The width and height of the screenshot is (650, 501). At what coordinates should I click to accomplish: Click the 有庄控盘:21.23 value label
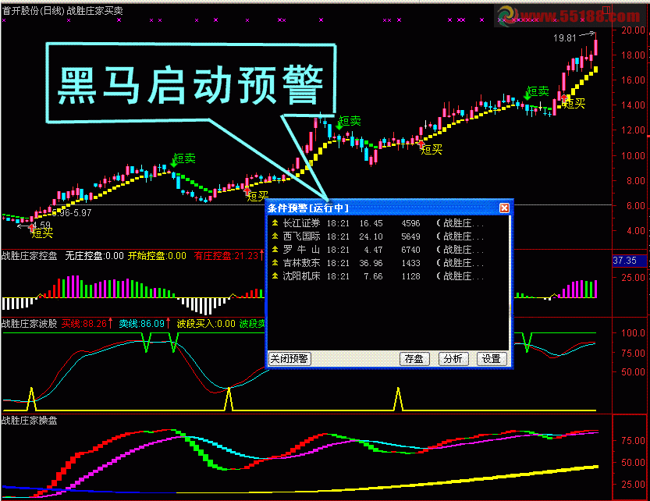226,256
